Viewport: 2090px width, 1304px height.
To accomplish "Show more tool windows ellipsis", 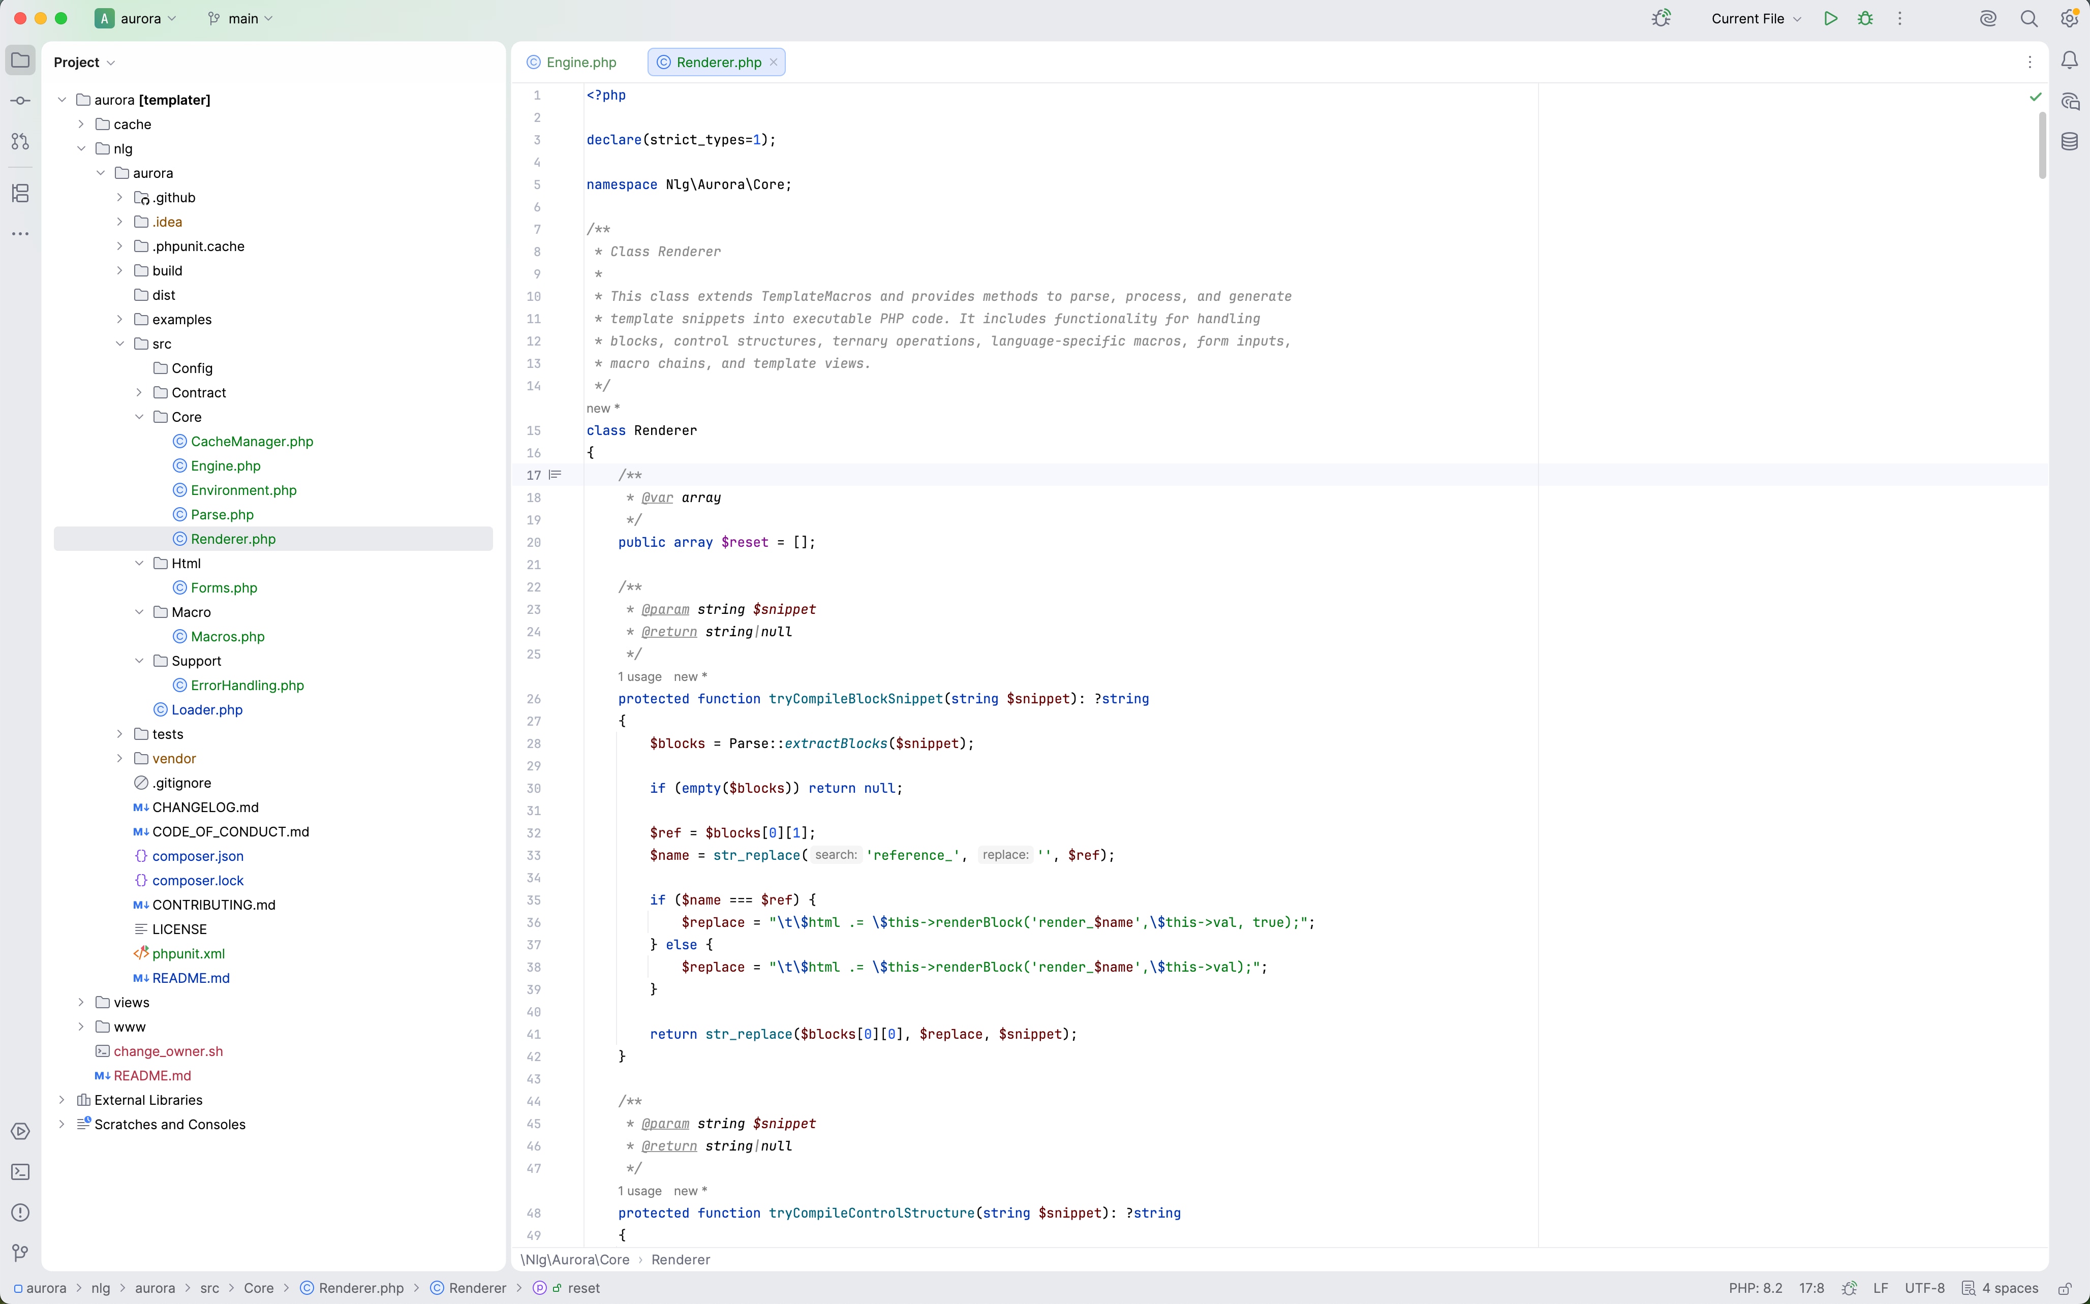I will 21,234.
